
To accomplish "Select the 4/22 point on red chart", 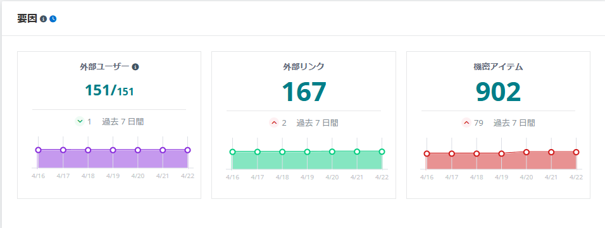I will pos(576,152).
